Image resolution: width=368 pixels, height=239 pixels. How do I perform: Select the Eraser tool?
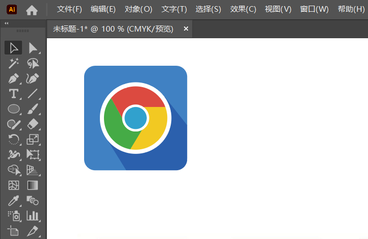pos(33,124)
